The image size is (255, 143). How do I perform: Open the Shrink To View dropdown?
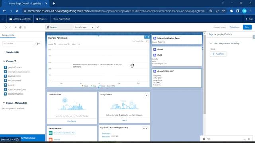84,27
